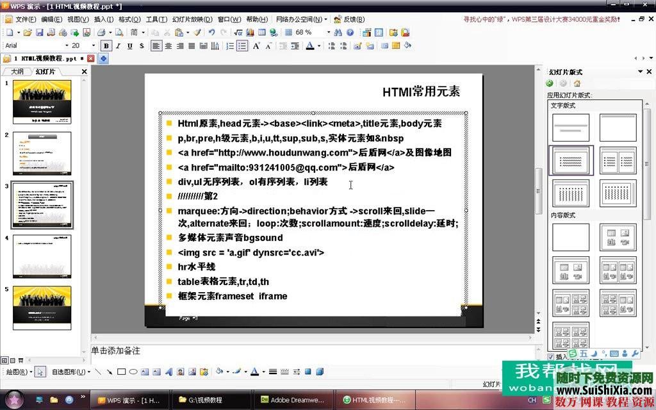The width and height of the screenshot is (656, 410).
Task: Open the 插入(I) menu
Action: pyautogui.click(x=104, y=19)
